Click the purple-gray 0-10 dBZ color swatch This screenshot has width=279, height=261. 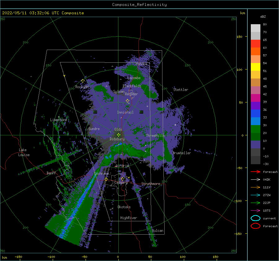[255, 144]
